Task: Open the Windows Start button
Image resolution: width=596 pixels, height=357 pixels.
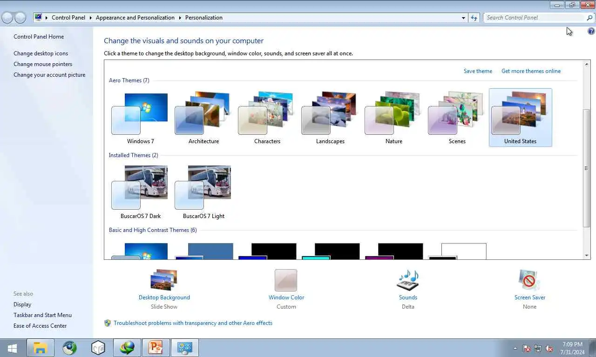Action: [x=12, y=348]
